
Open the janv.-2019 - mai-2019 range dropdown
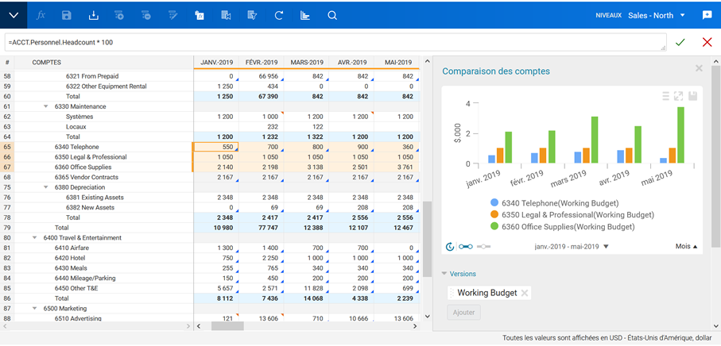click(x=607, y=247)
